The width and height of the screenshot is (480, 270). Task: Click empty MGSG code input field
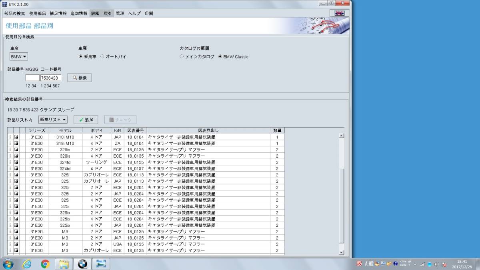[x=32, y=78]
